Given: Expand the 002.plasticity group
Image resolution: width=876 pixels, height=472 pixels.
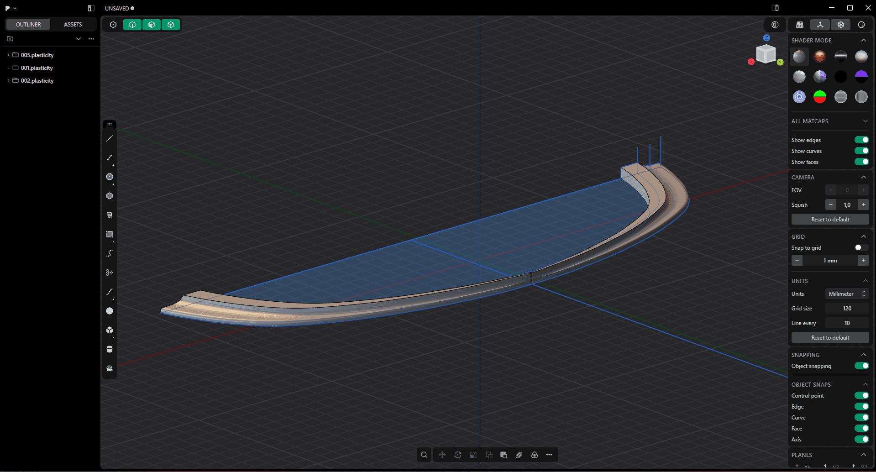Looking at the screenshot, I should [x=8, y=80].
